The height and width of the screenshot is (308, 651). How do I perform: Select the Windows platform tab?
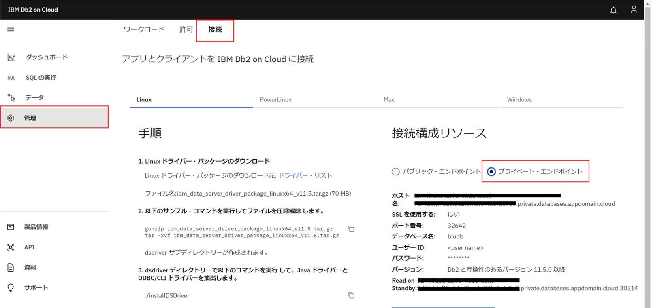[562, 100]
